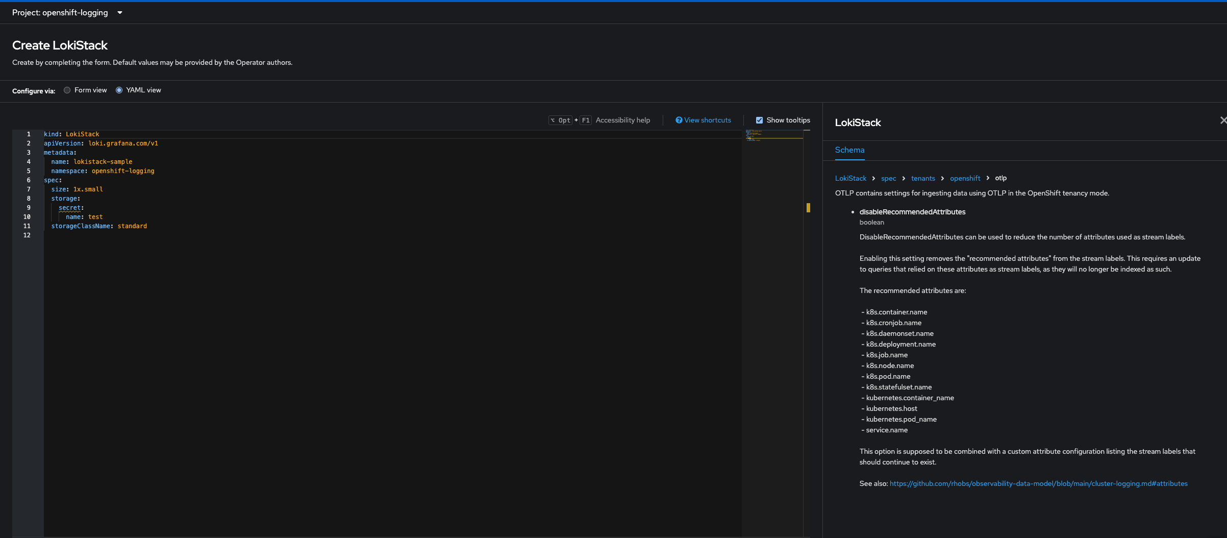Viewport: 1227px width, 538px height.
Task: Click the View shortcuts question mark icon
Action: pos(679,120)
